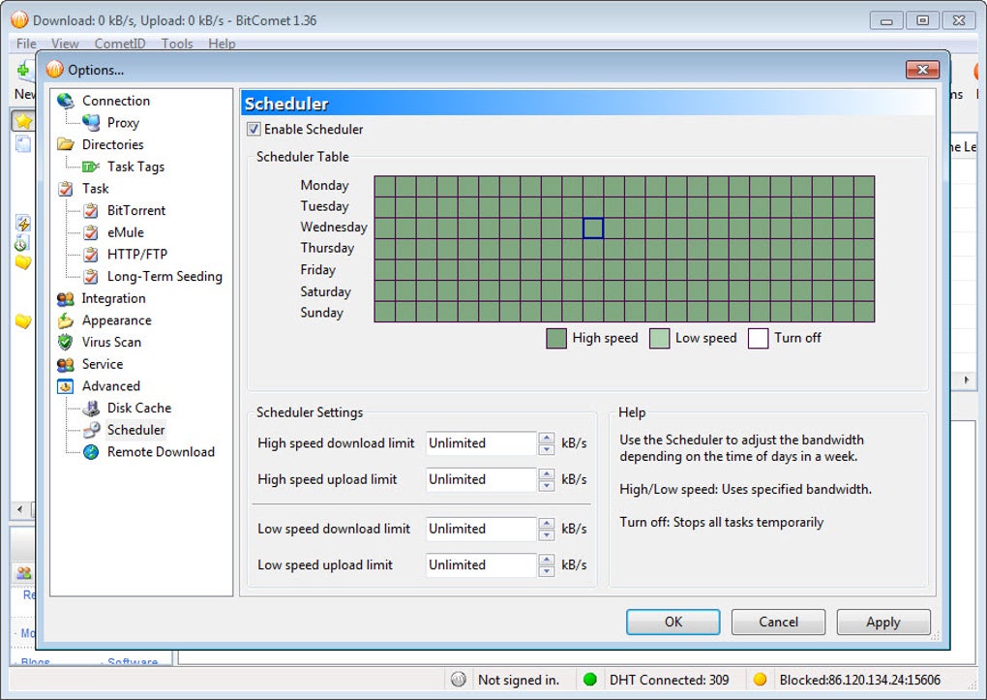This screenshot has height=700, width=987.
Task: Click the left scroll arrow in main window
Action: click(x=20, y=509)
